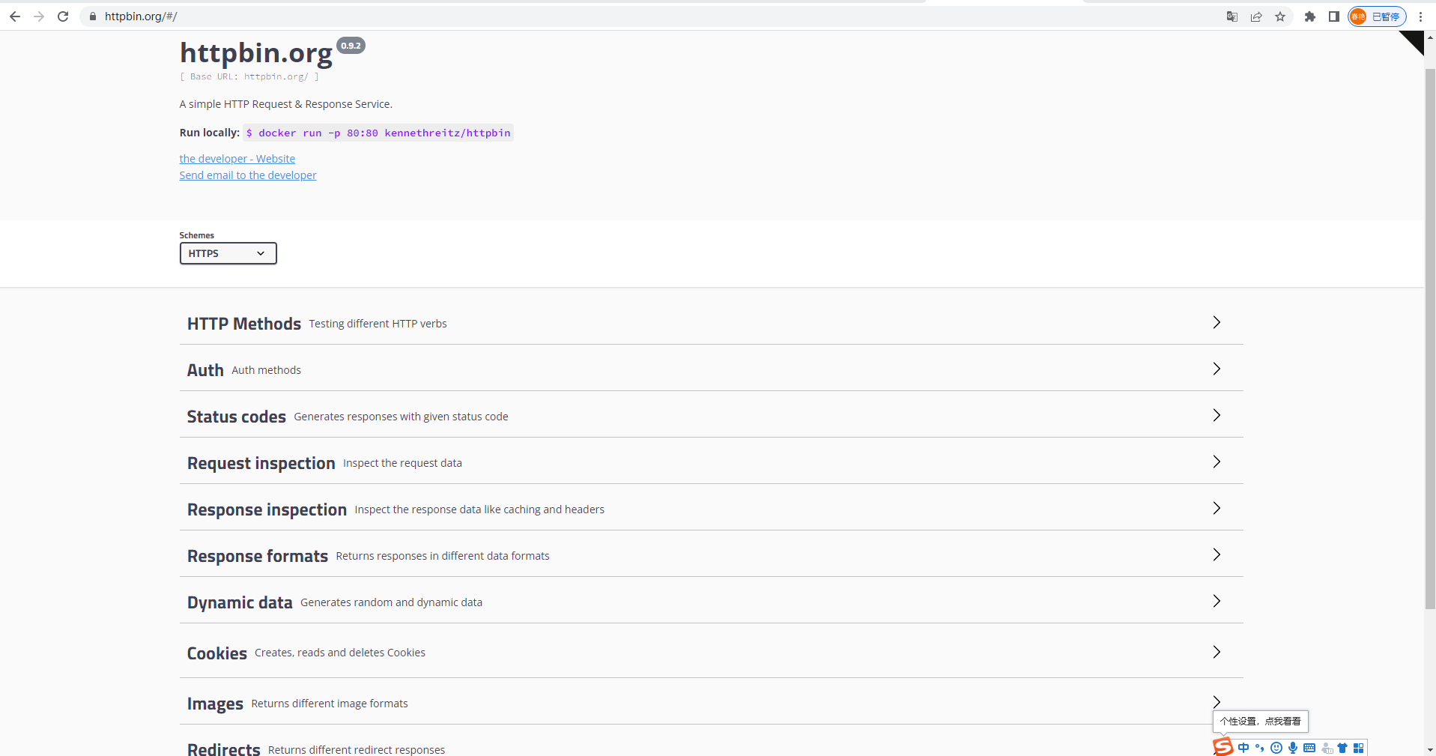Toggle Chinese punctuation mode icon

[x=1260, y=748]
